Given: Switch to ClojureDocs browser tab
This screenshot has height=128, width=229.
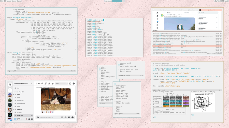Looking at the screenshot, I should [187, 10].
